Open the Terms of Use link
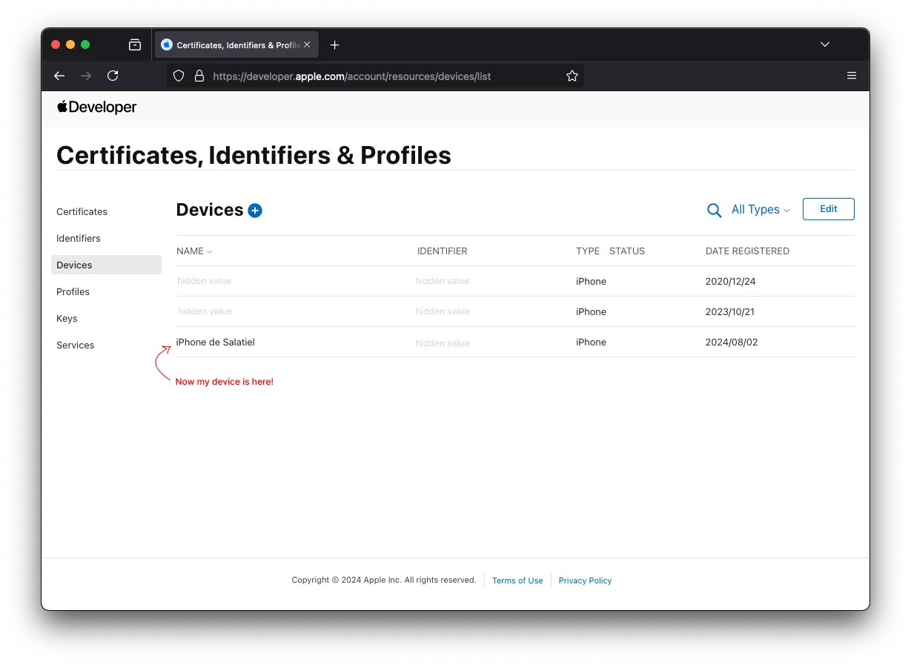Viewport: 911px width, 665px height. pyautogui.click(x=517, y=580)
